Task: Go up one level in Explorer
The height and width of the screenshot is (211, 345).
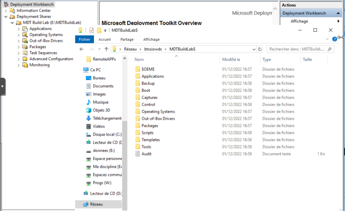Action: tap(107, 49)
